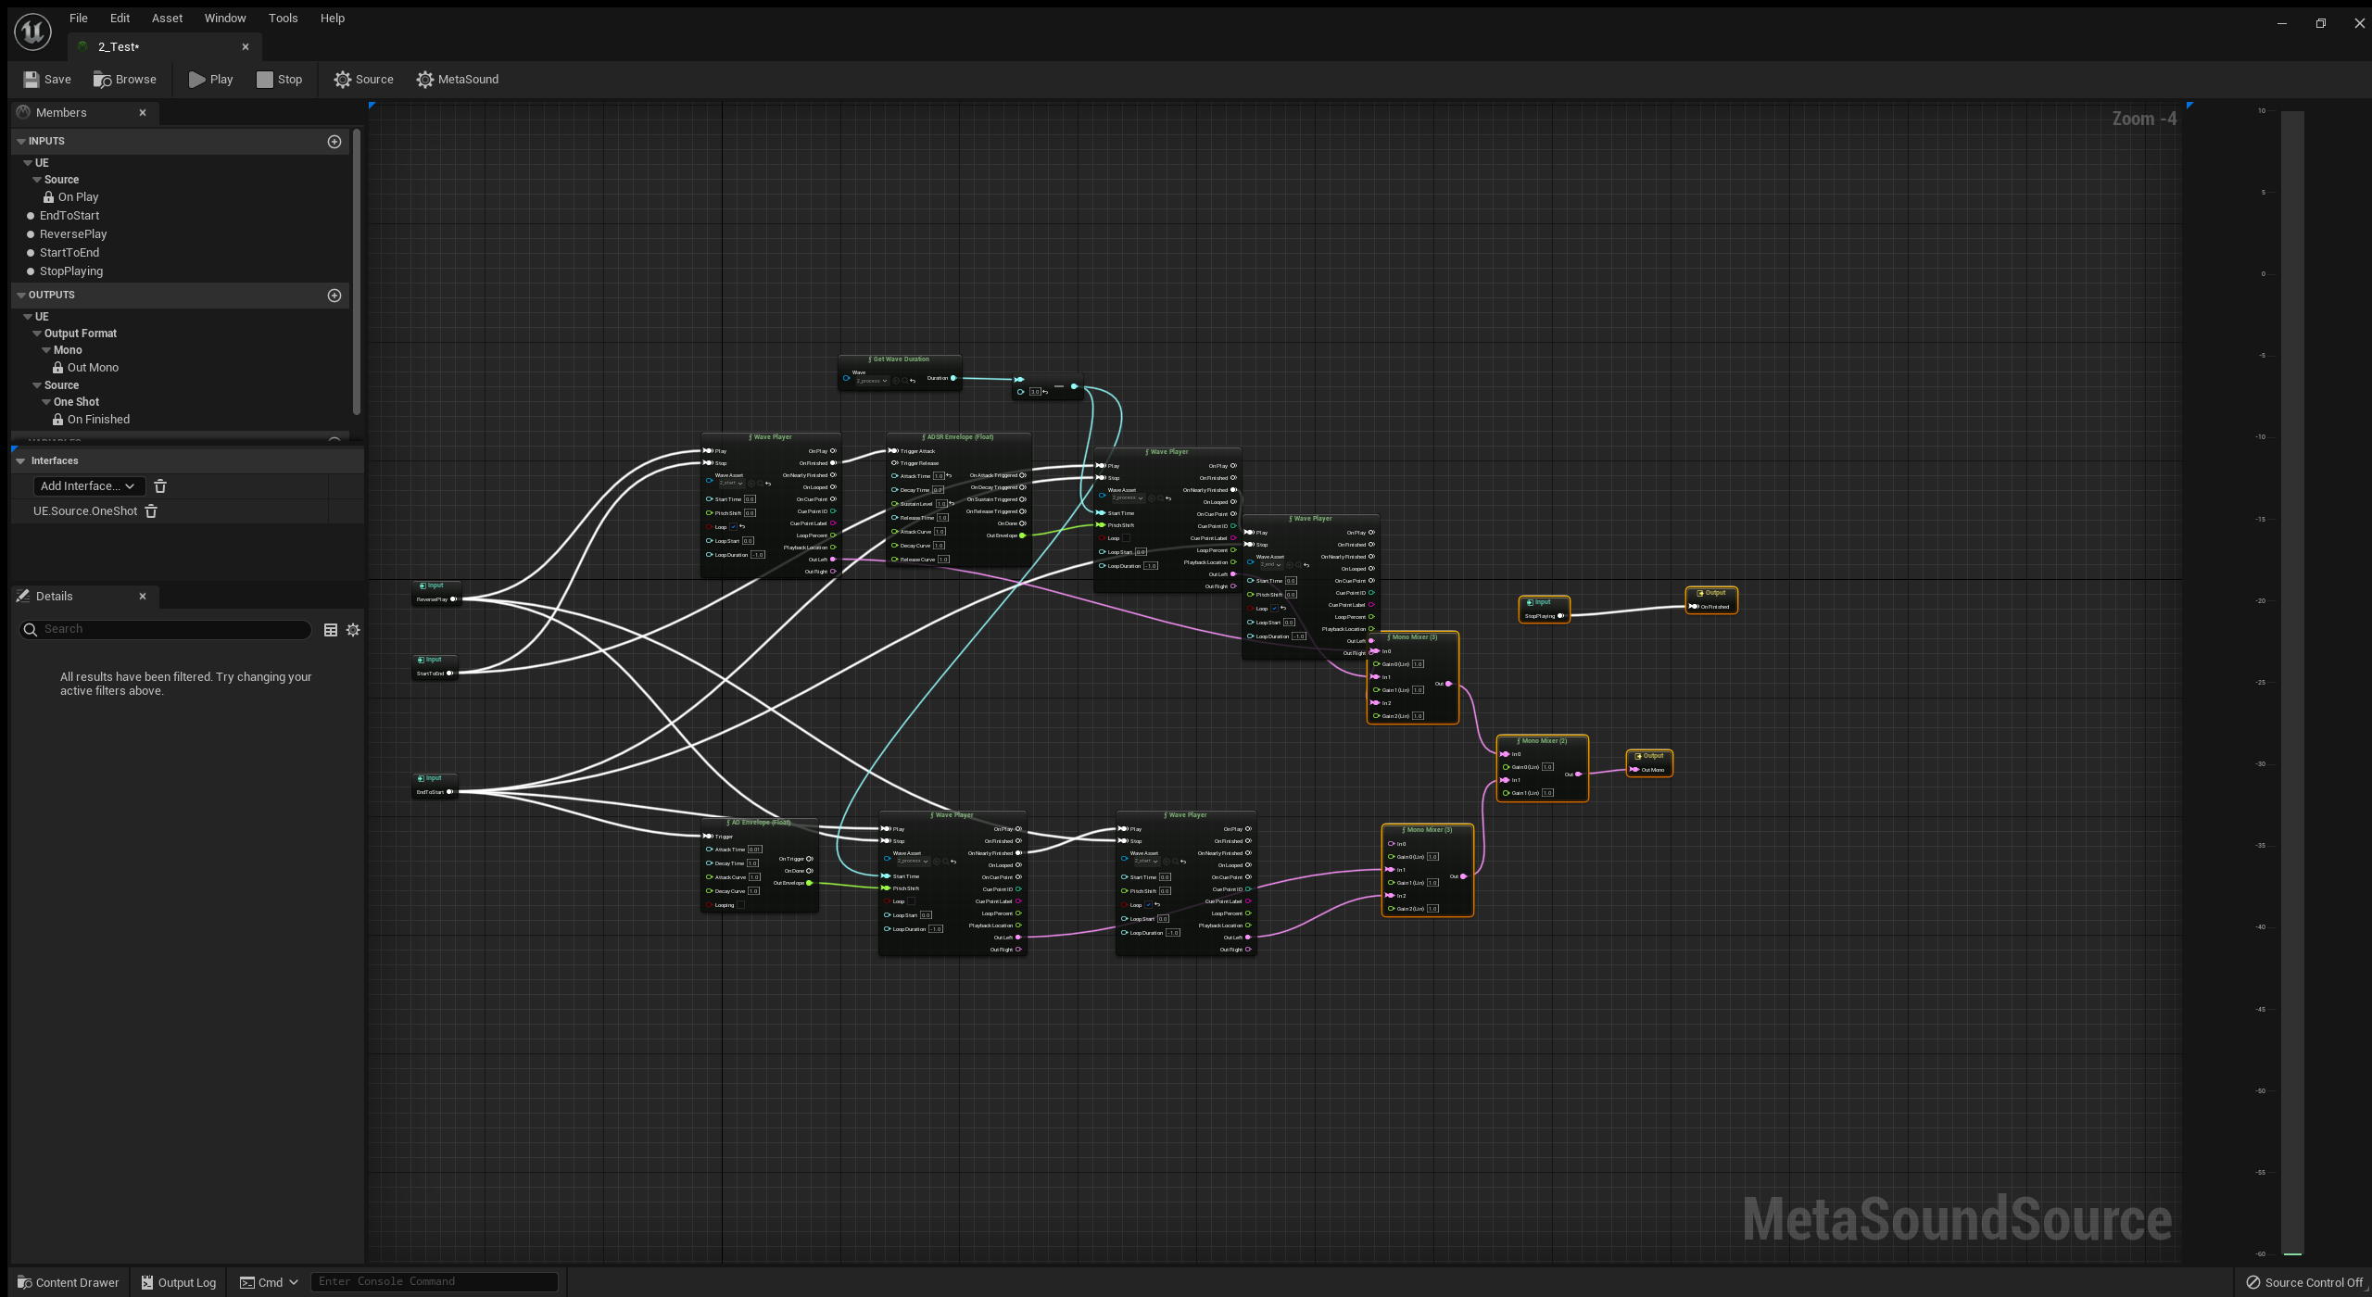Screen dimensions: 2372x1297
Task: Open the Output Log
Action: 178,1282
